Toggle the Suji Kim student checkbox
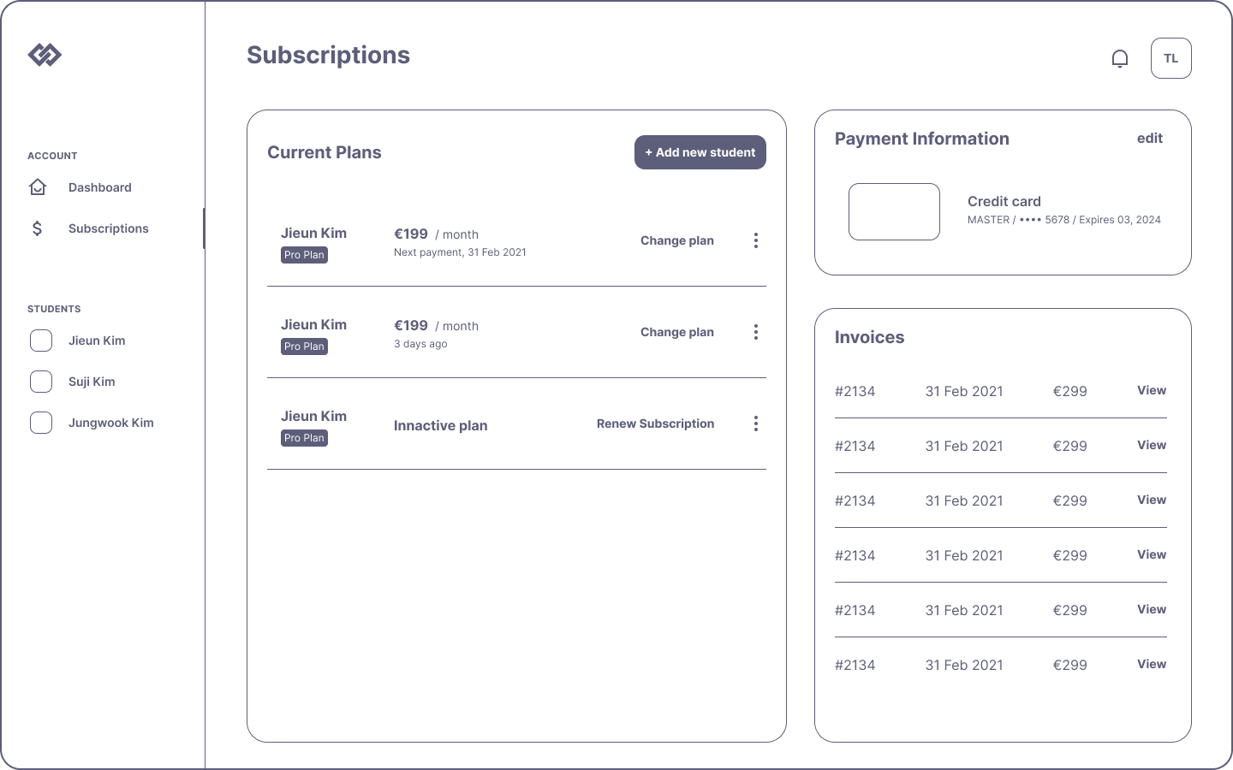Viewport: 1233px width, 770px height. (x=41, y=382)
